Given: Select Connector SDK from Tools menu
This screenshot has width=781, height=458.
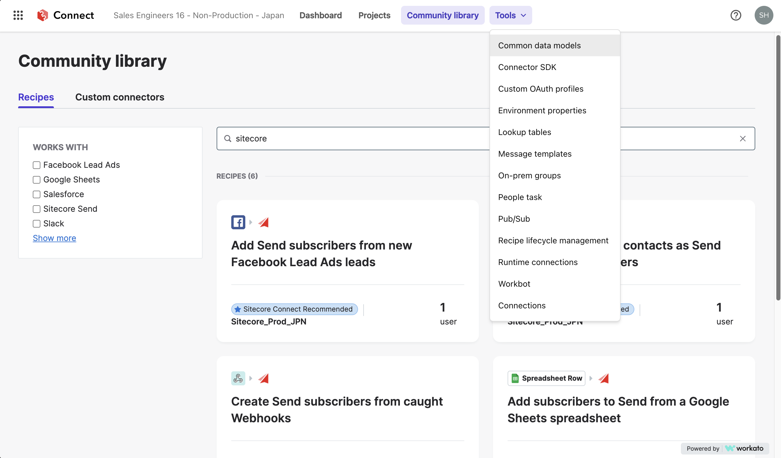Looking at the screenshot, I should point(554,67).
